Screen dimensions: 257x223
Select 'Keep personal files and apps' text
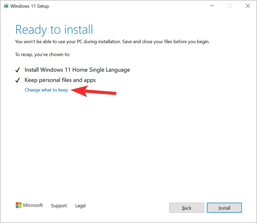coord(60,80)
